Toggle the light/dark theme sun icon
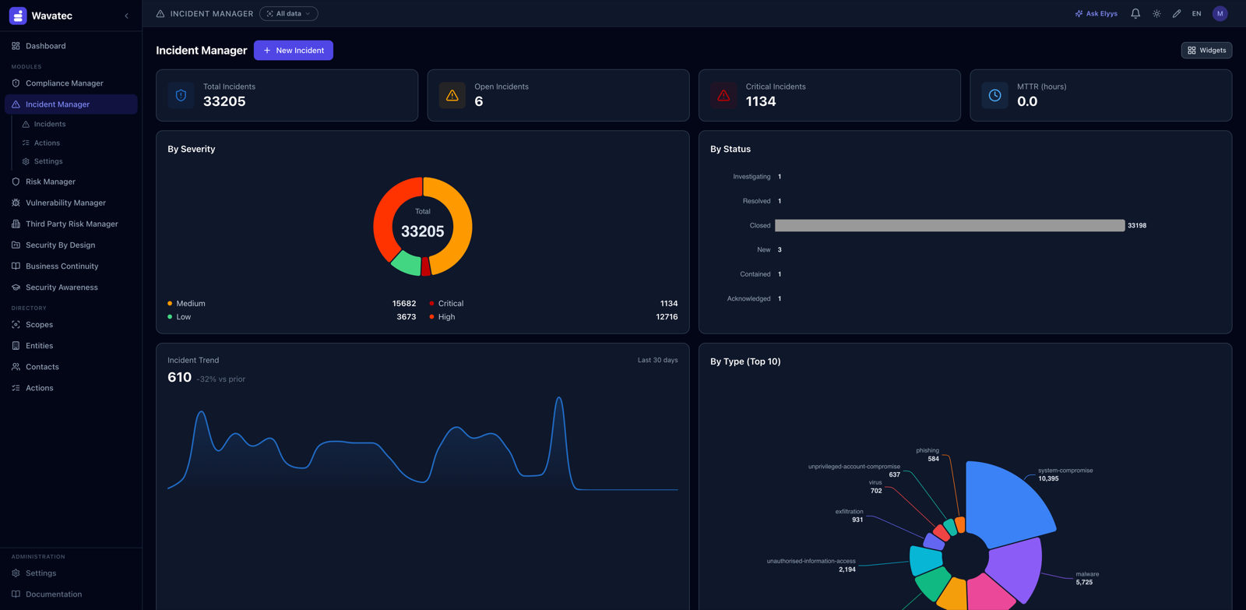 click(x=1156, y=13)
